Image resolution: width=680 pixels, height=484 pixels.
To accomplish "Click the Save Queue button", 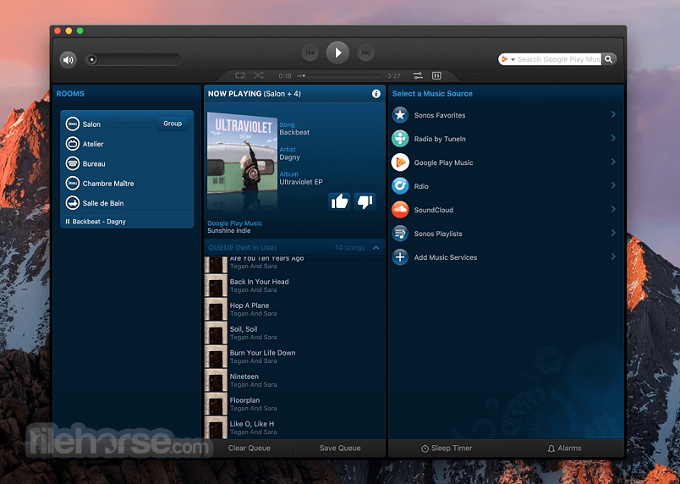I will pyautogui.click(x=340, y=448).
